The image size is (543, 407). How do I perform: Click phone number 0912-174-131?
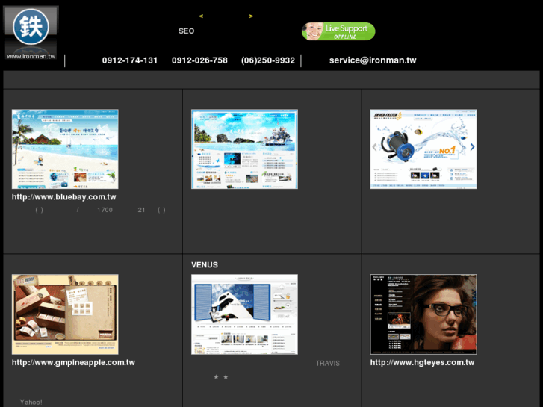tap(130, 60)
